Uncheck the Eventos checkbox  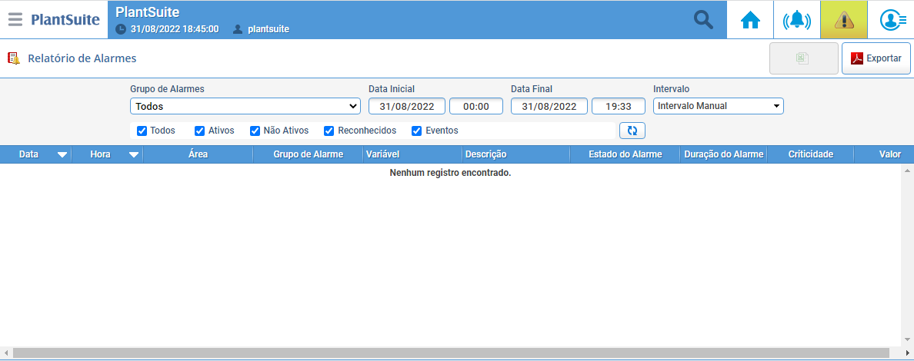point(417,131)
